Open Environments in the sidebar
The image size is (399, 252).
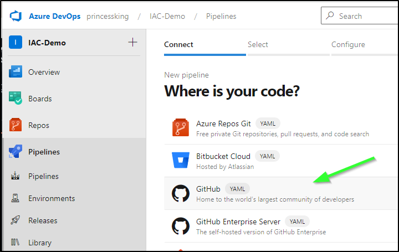52,198
